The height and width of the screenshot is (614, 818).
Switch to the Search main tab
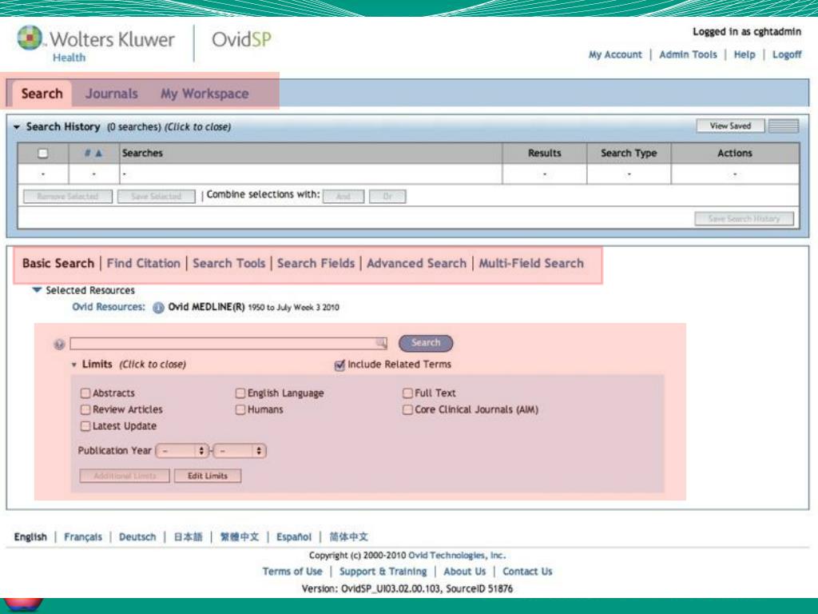(x=42, y=94)
